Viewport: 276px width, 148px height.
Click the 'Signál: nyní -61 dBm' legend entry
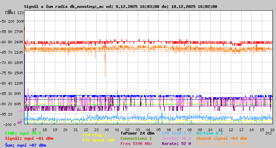(29, 138)
